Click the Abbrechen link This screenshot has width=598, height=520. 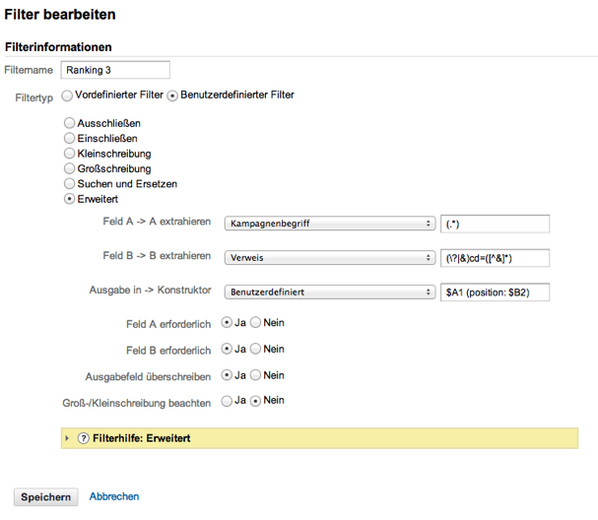point(114,497)
